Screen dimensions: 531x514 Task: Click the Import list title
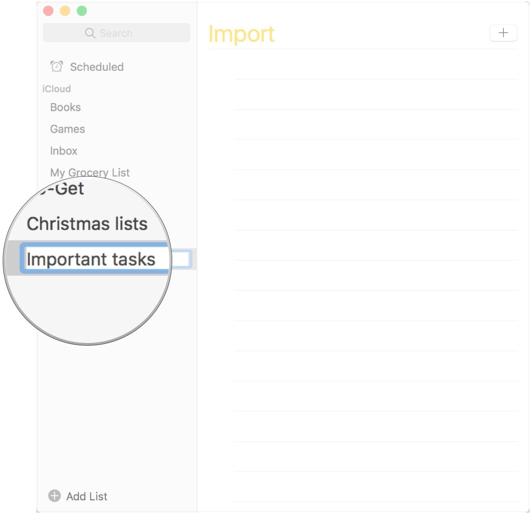point(241,34)
